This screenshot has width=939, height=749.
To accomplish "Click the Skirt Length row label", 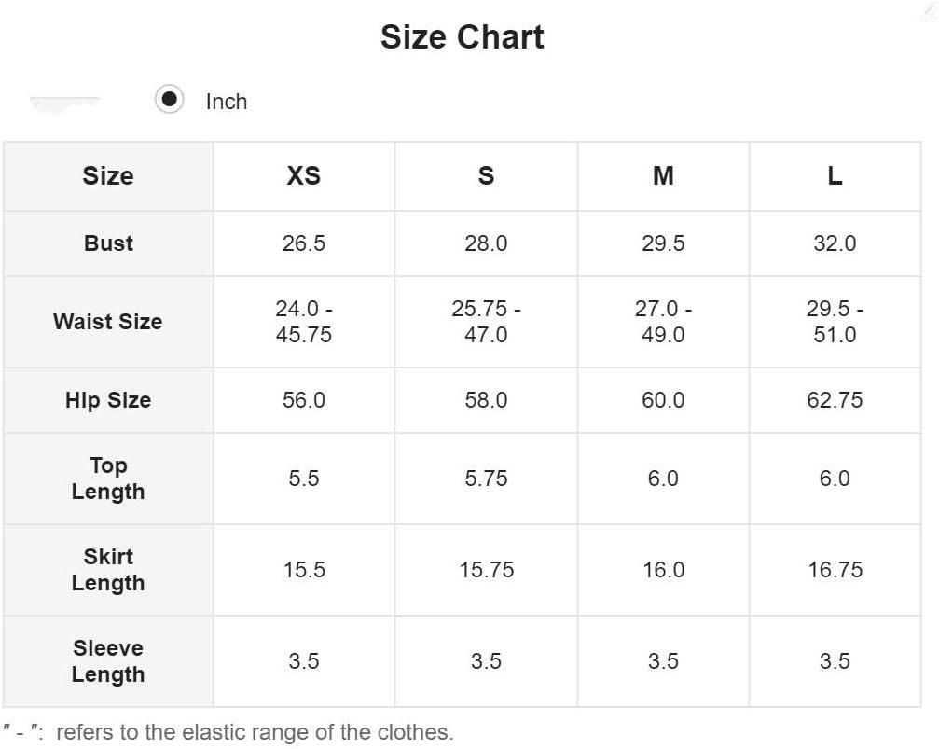I will coord(108,570).
